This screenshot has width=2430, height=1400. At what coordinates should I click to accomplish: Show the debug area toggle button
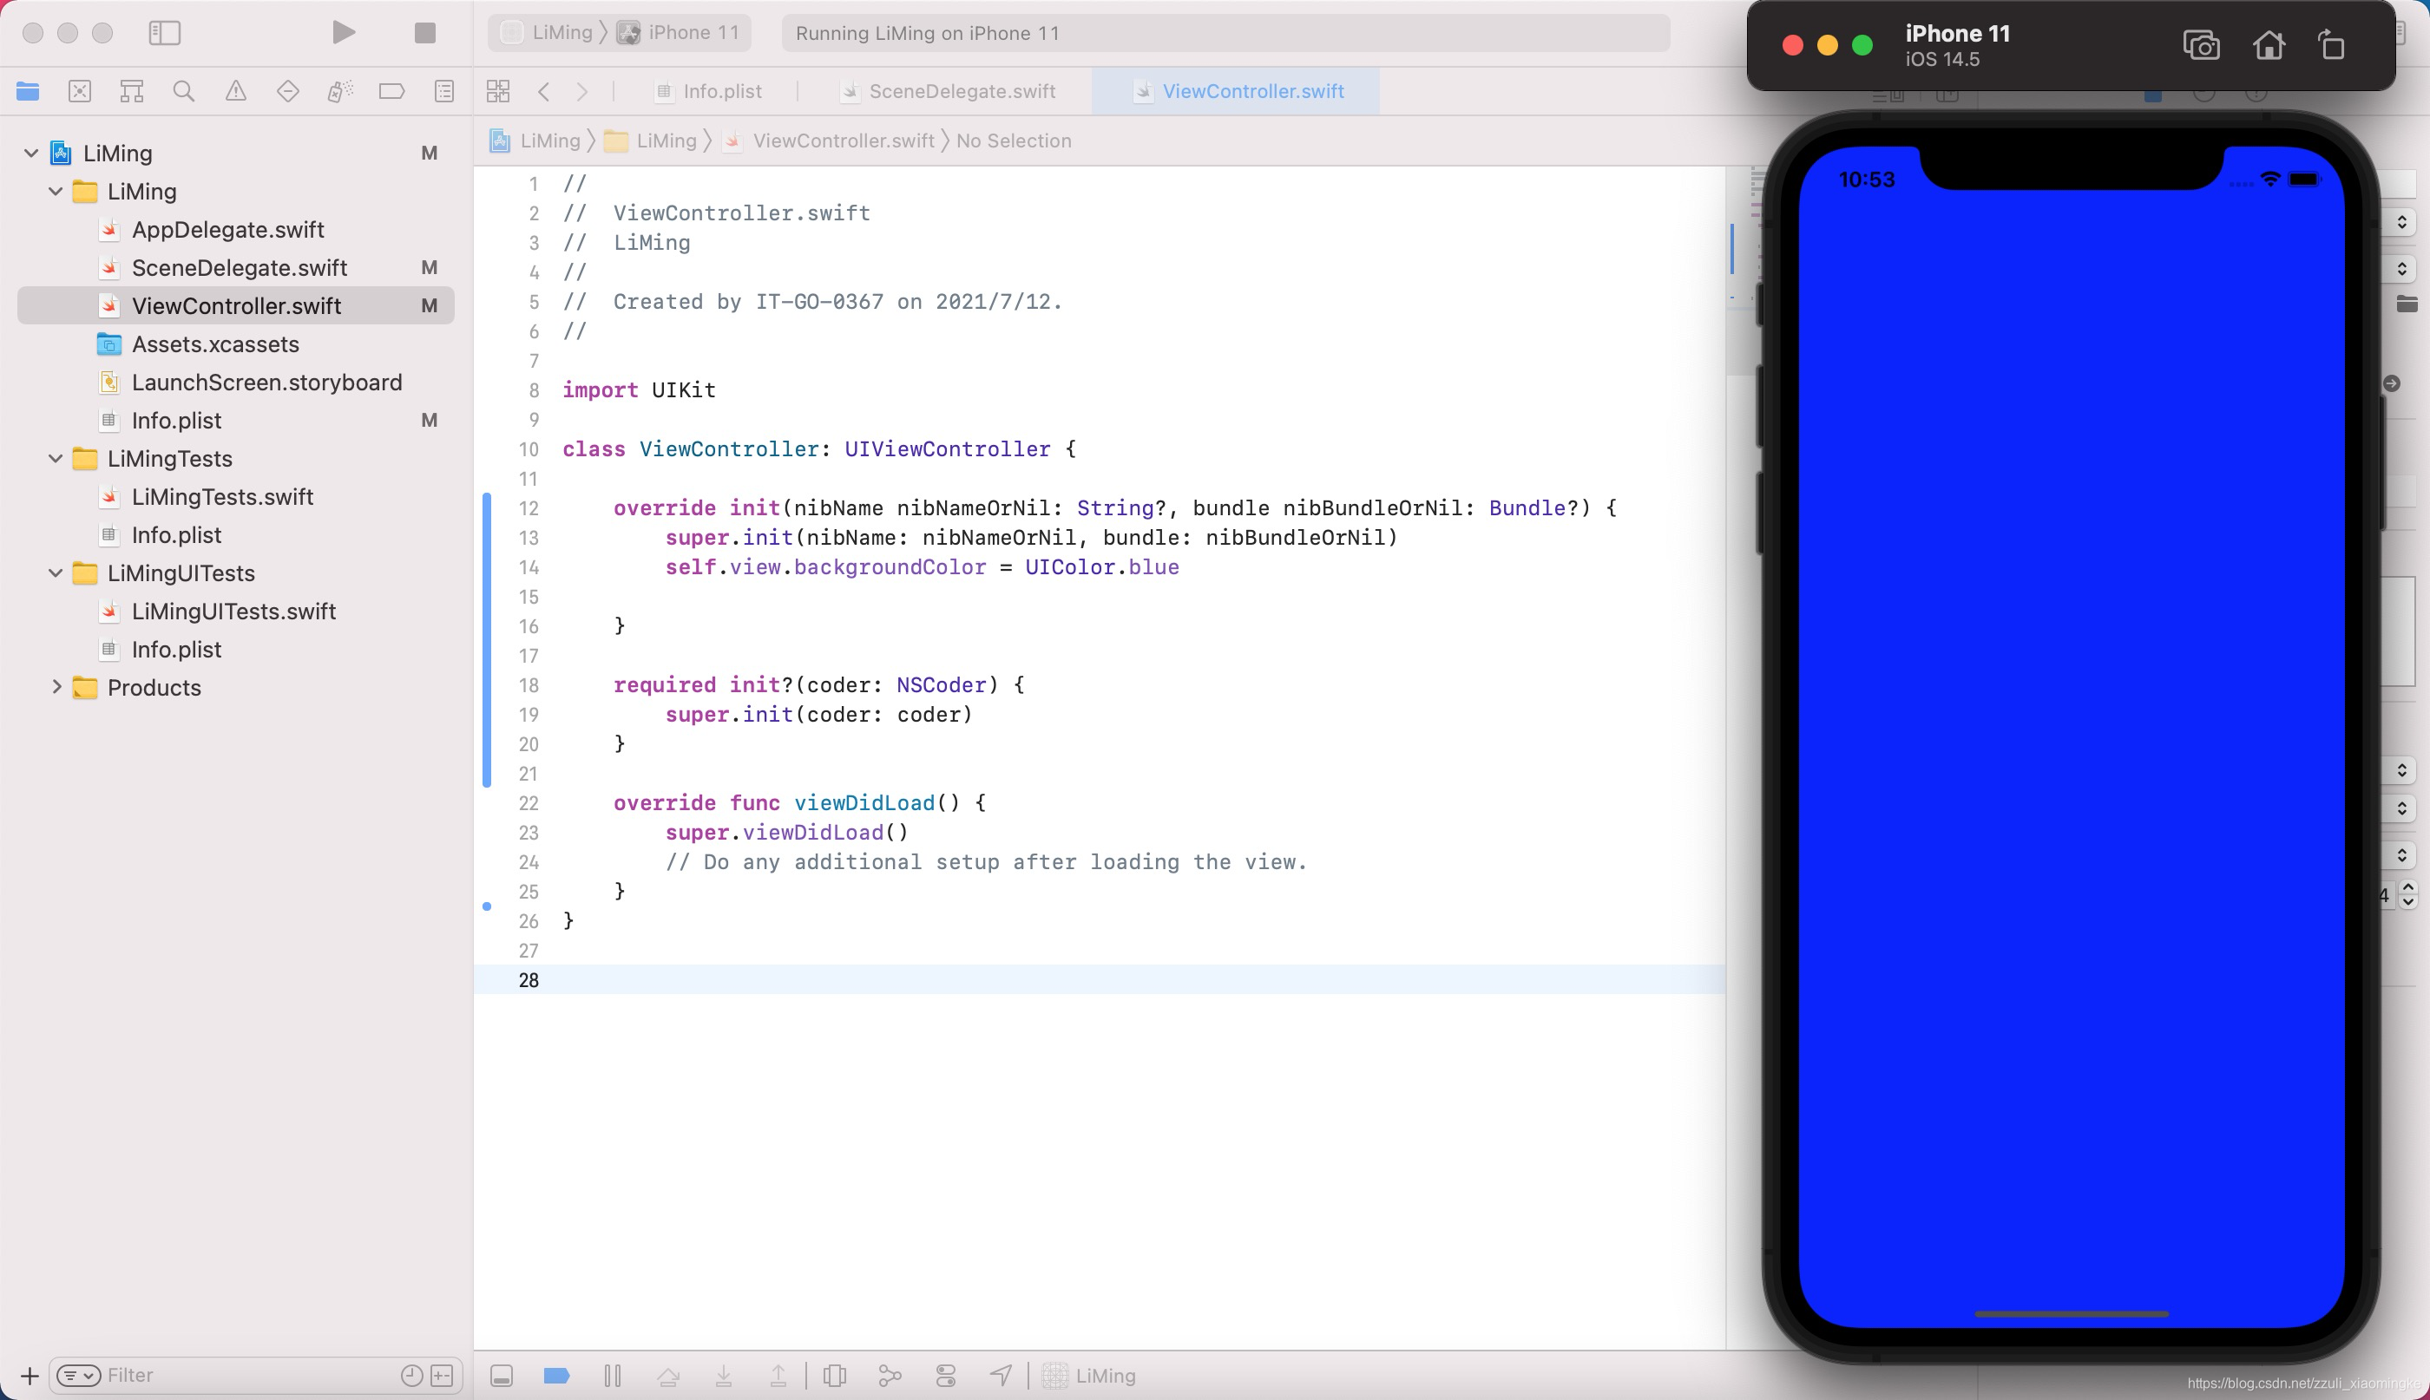click(501, 1375)
